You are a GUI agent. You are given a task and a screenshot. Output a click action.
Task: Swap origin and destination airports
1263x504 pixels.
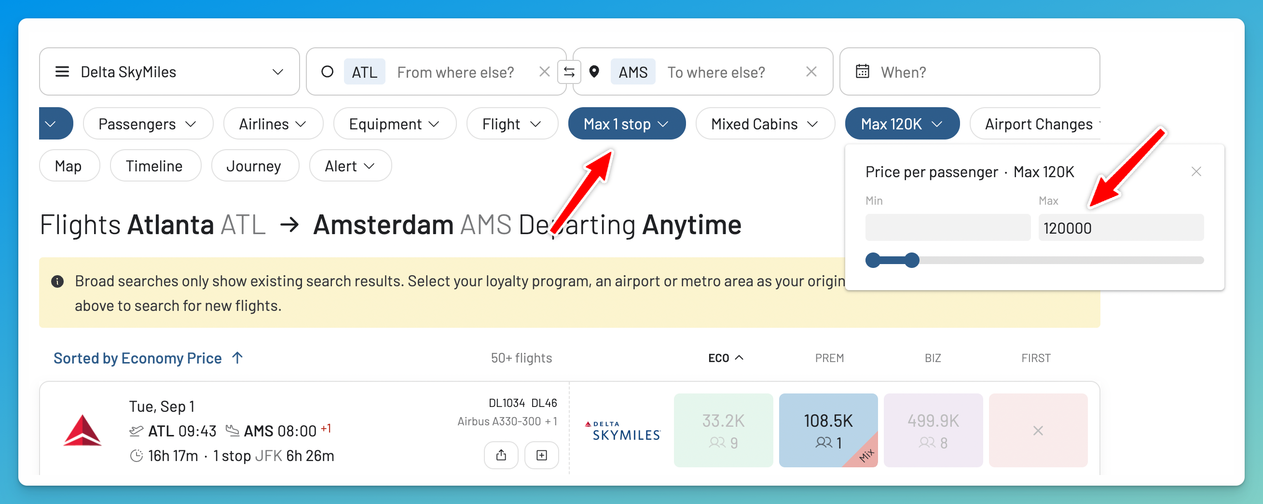569,72
